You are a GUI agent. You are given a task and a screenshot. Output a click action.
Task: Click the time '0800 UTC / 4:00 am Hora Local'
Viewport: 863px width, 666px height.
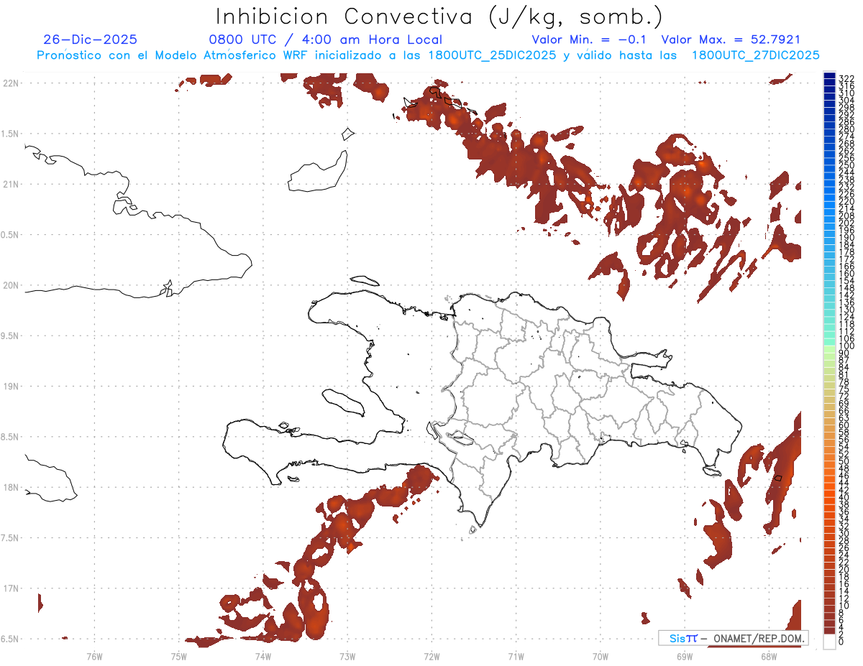tap(325, 40)
